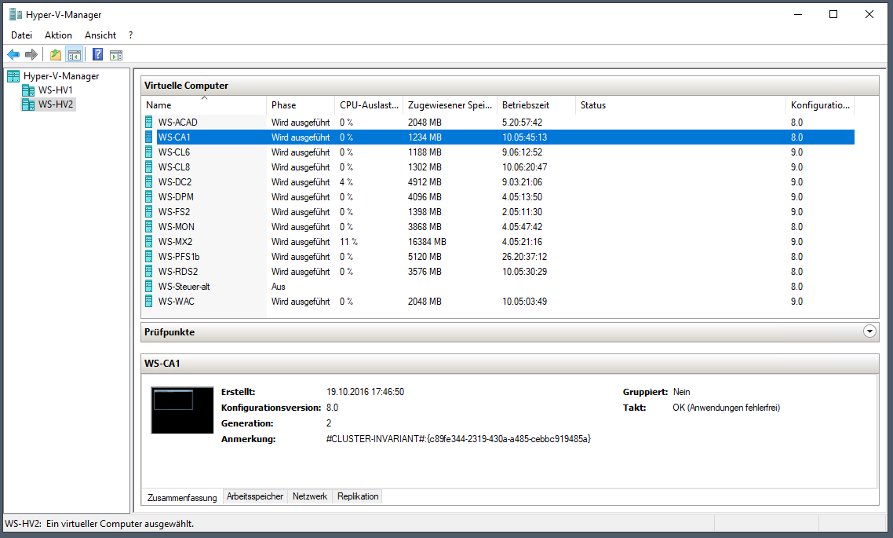Click the WS-CL8 virtual machine icon
Image resolution: width=893 pixels, height=538 pixels.
[148, 167]
